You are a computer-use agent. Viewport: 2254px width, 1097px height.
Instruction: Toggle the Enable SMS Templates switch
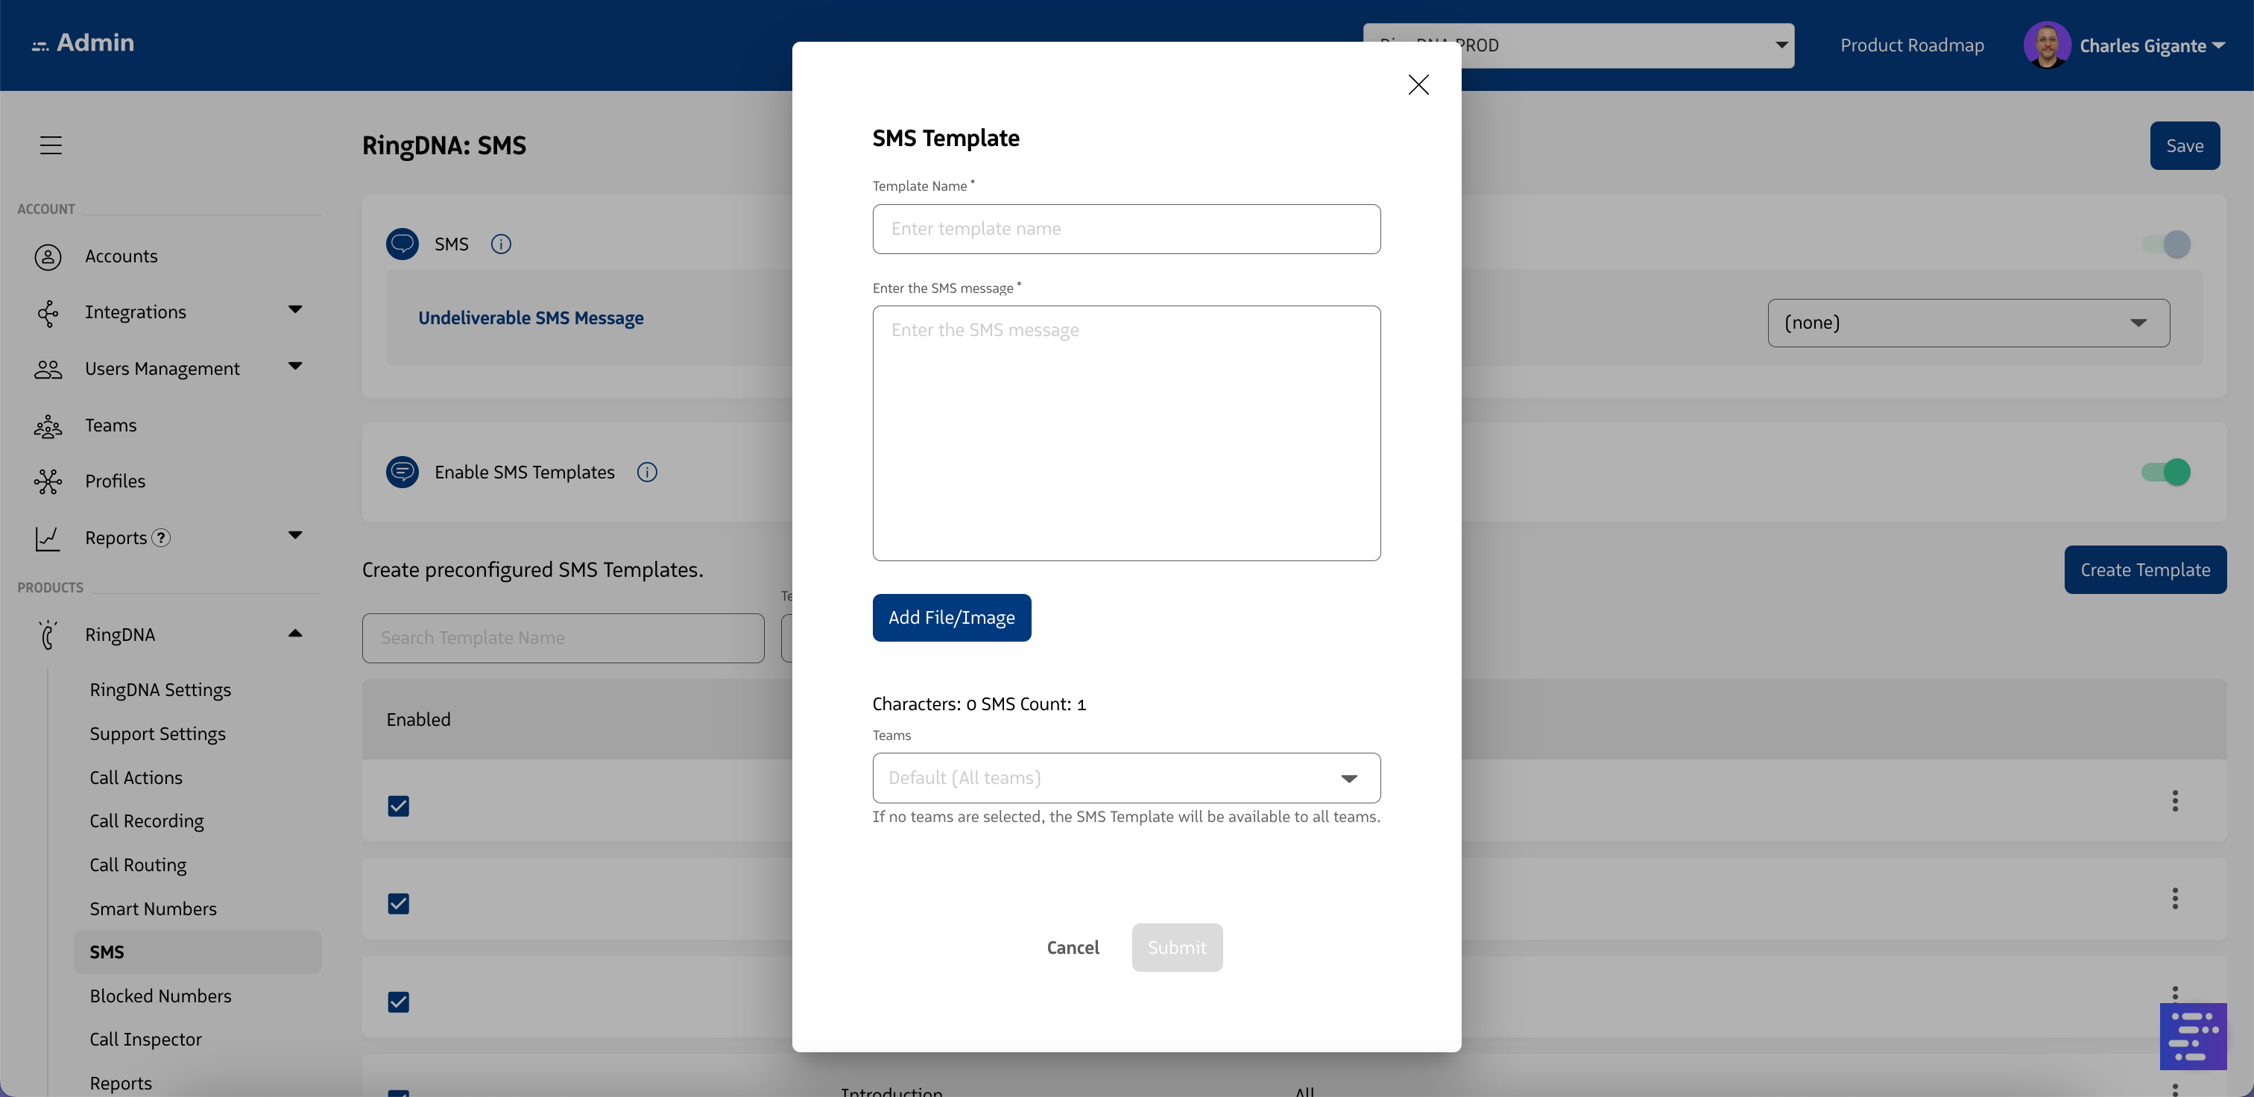(2165, 472)
